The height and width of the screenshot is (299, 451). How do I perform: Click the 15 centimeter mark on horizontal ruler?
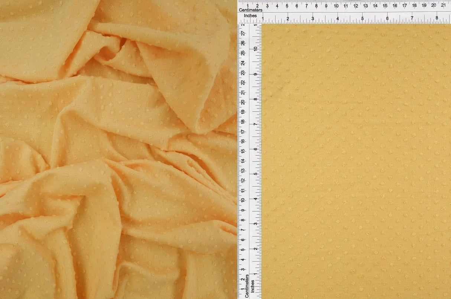[x=385, y=6]
